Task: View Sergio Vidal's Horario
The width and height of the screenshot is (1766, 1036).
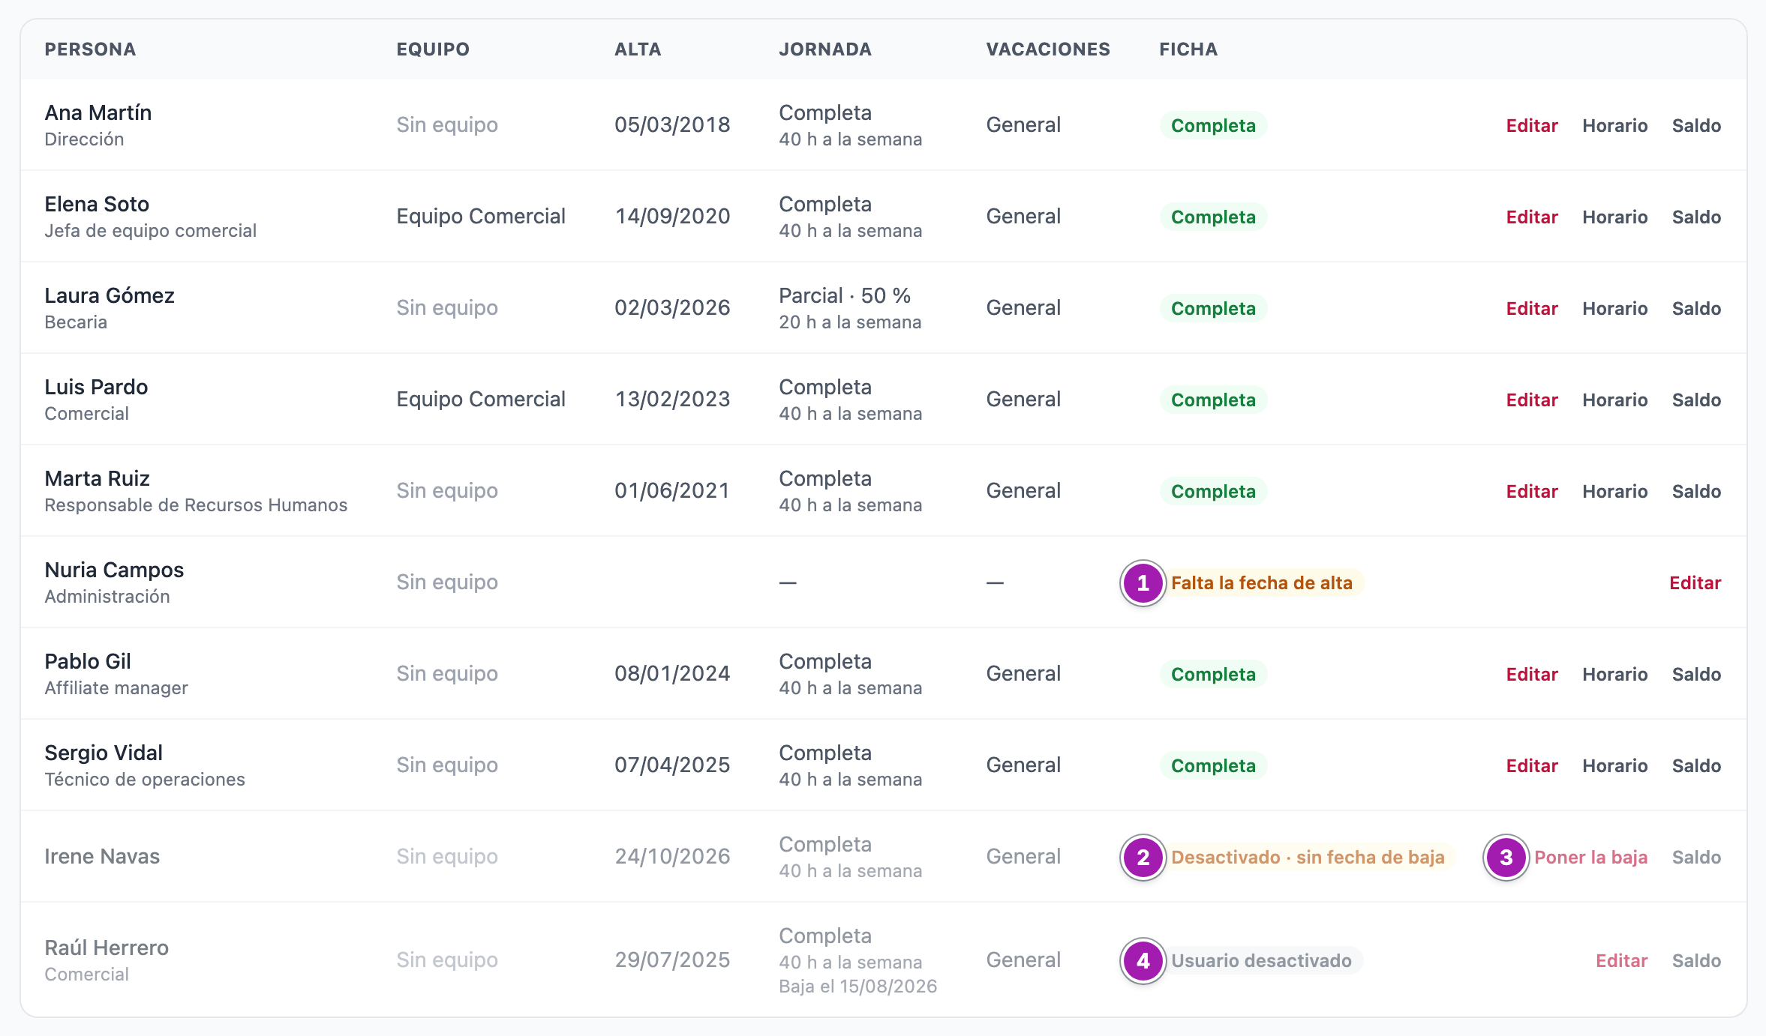Action: pyautogui.click(x=1614, y=765)
